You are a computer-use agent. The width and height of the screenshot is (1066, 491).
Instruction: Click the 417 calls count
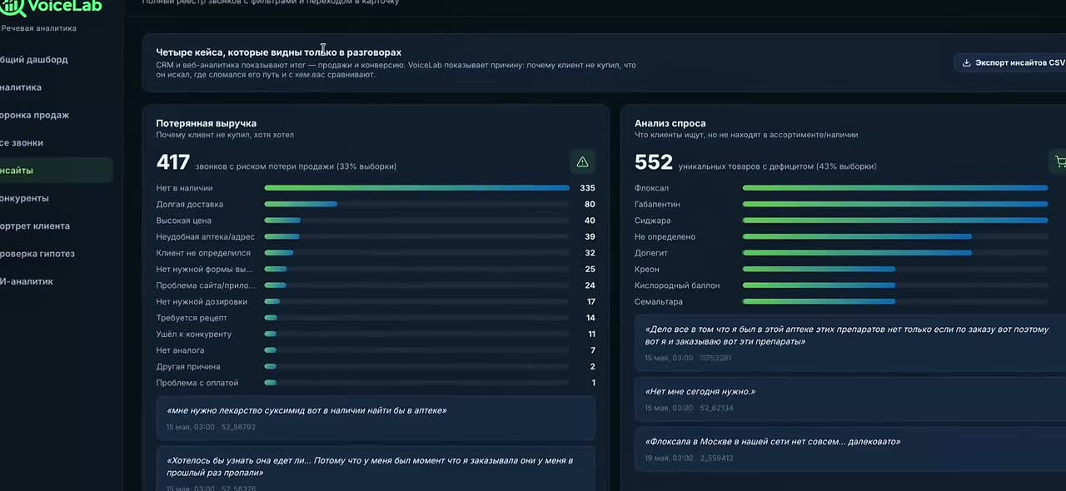(x=173, y=162)
